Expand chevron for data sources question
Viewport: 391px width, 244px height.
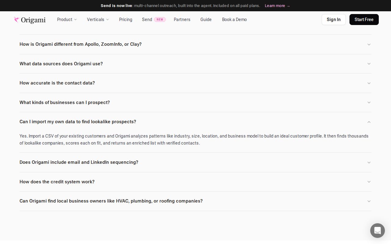pos(369,64)
